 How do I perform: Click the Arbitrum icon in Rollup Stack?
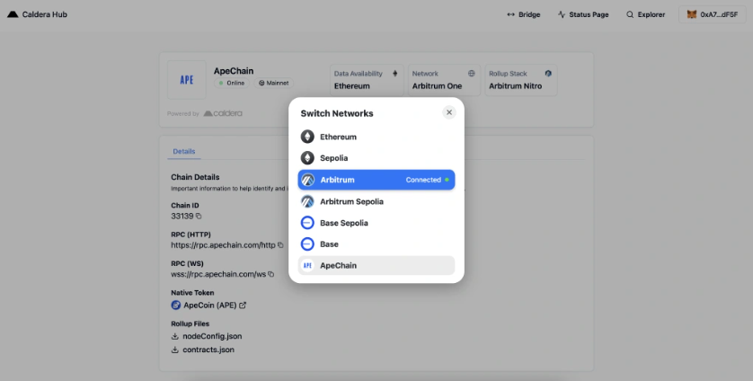548,74
